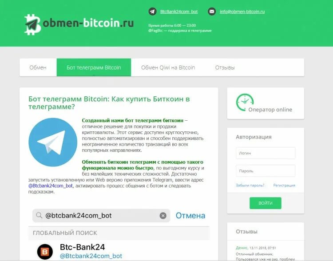
Task: Open the Обмен tab
Action: [x=38, y=67]
